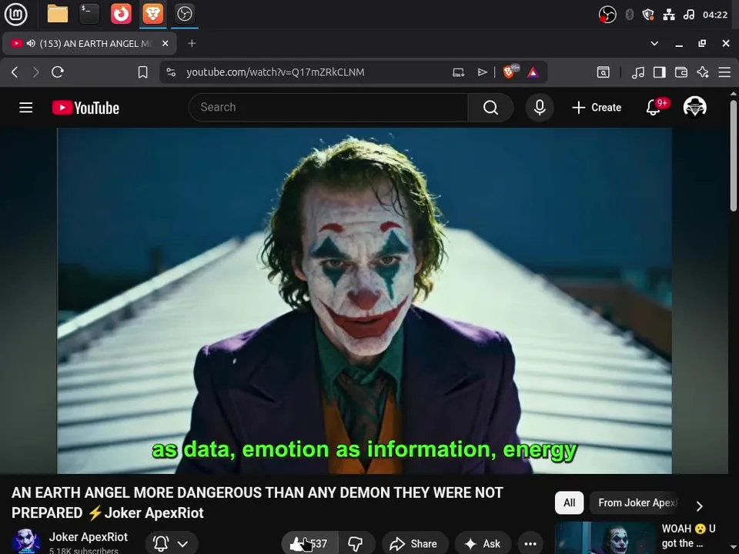The width and height of the screenshot is (739, 554).
Task: Open the Brave main hamburger menu
Action: click(x=724, y=72)
